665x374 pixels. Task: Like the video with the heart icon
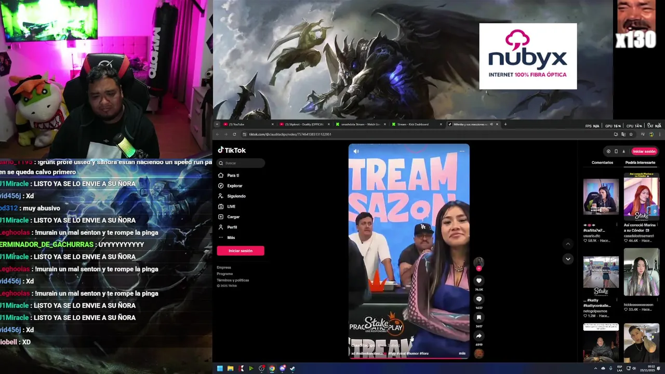pos(479,280)
